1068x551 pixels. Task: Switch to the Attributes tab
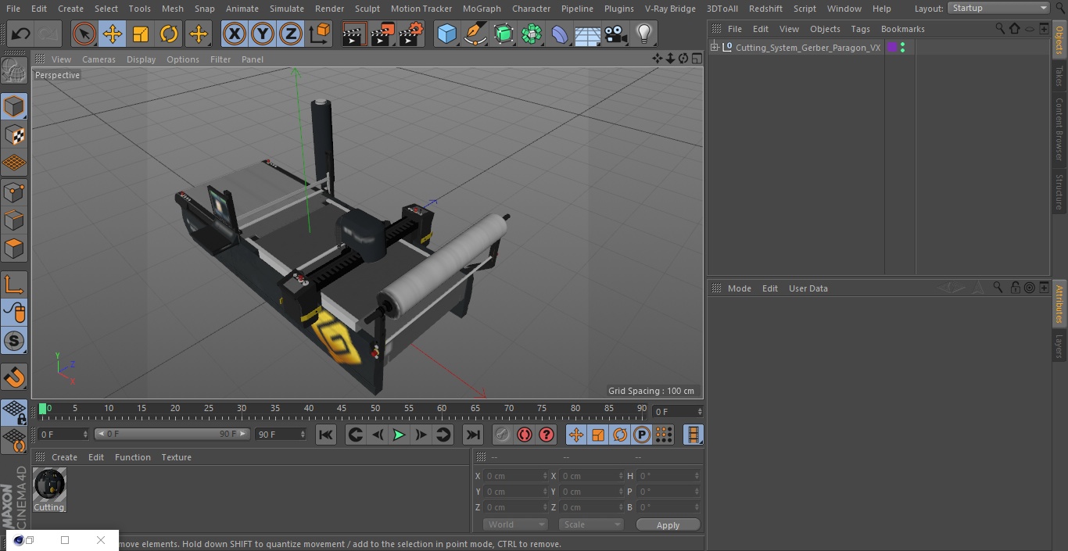tap(1059, 305)
